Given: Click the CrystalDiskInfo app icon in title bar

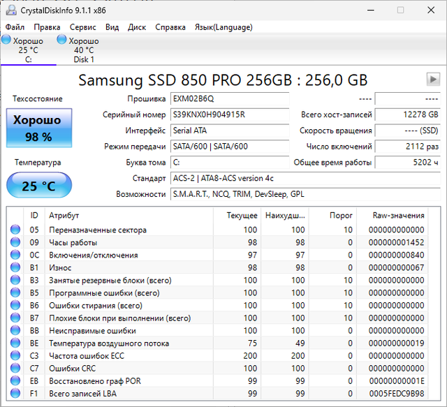Looking at the screenshot, I should click(11, 10).
